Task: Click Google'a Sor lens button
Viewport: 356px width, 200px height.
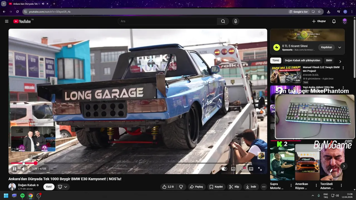Action: (298, 12)
